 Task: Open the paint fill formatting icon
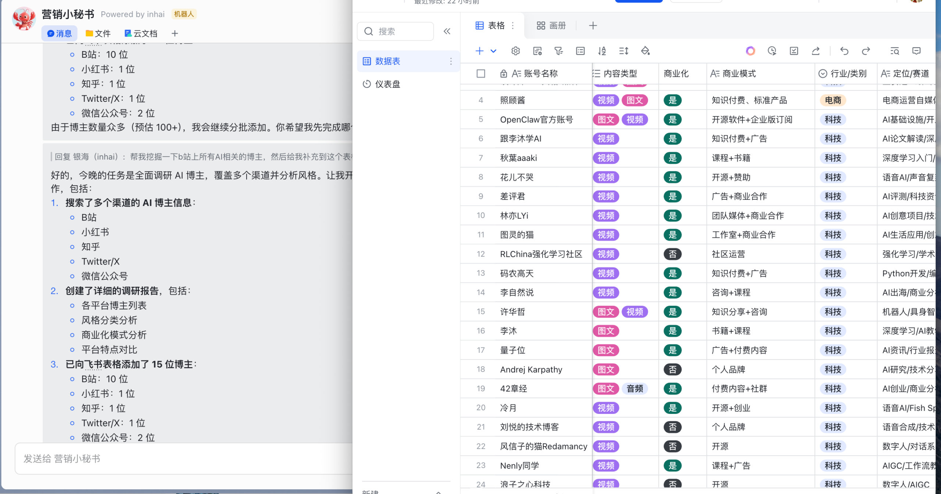click(x=646, y=51)
